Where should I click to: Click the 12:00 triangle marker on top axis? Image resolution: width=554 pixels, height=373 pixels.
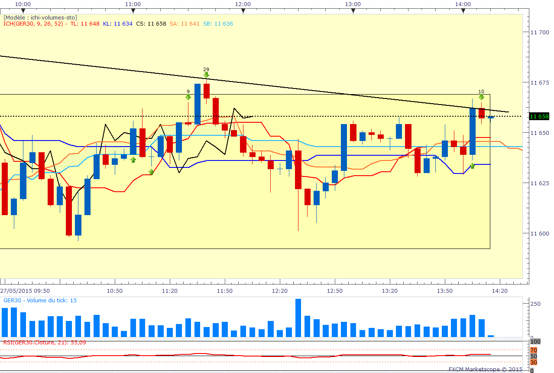coord(243,11)
